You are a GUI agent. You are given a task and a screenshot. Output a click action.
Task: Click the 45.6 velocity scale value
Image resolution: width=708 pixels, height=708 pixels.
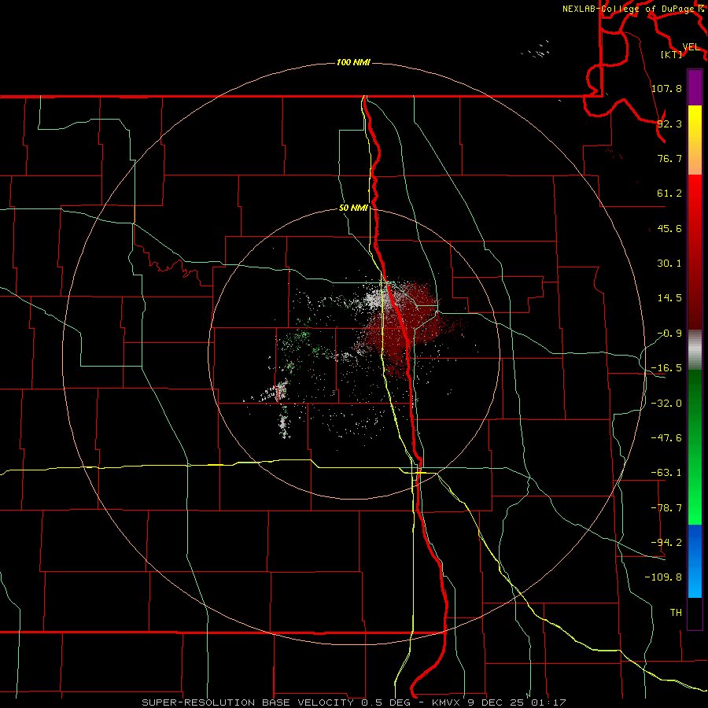(x=669, y=228)
